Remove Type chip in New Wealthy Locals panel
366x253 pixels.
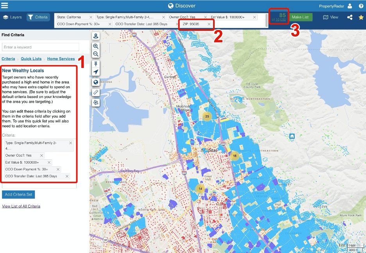click(70, 143)
